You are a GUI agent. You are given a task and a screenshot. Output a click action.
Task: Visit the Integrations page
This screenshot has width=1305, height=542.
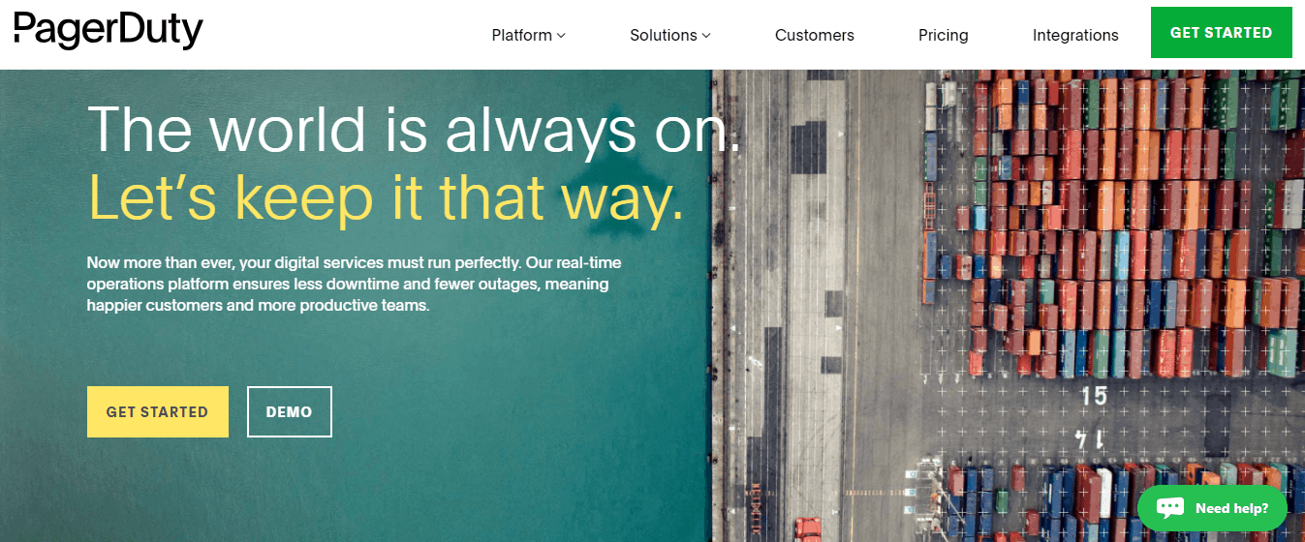point(1075,35)
